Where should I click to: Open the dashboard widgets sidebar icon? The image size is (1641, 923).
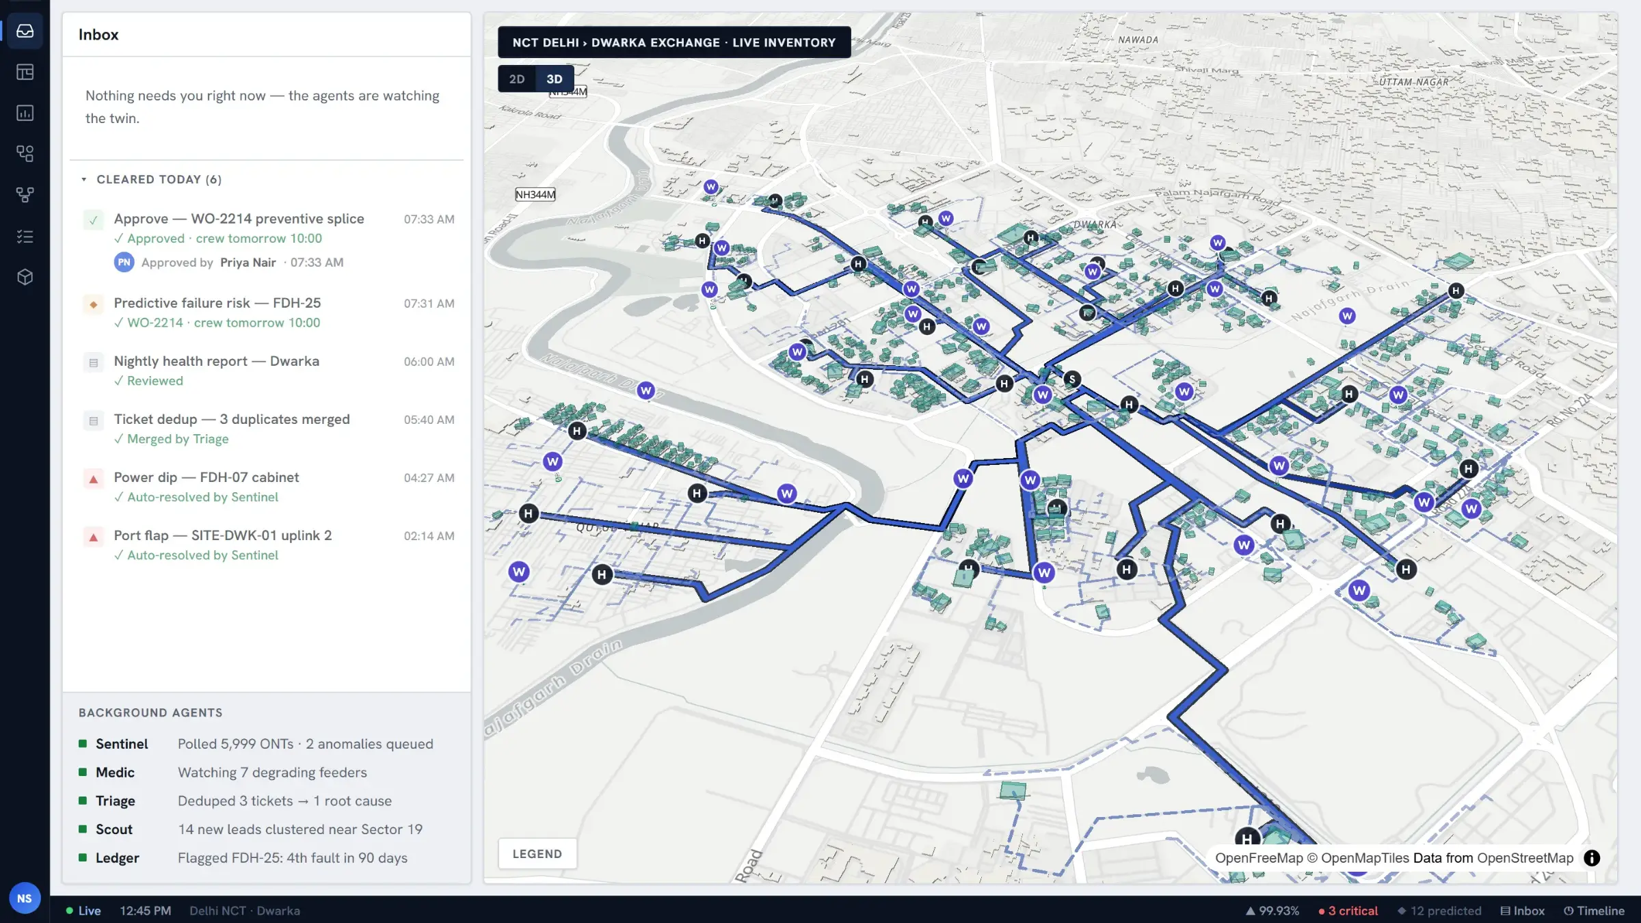tap(25, 154)
